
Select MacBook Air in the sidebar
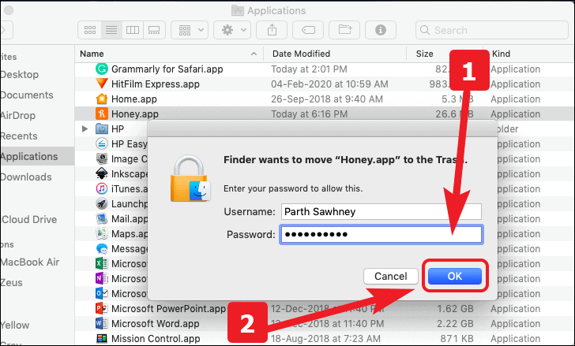click(x=30, y=262)
